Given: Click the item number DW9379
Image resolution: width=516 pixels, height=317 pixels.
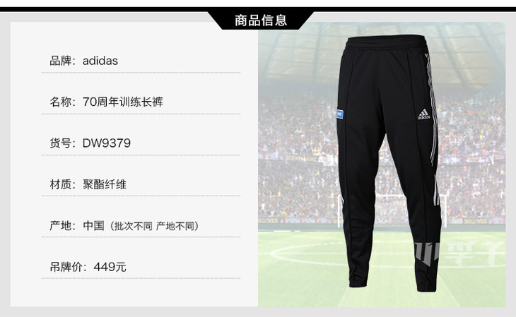Looking at the screenshot, I should point(106,143).
